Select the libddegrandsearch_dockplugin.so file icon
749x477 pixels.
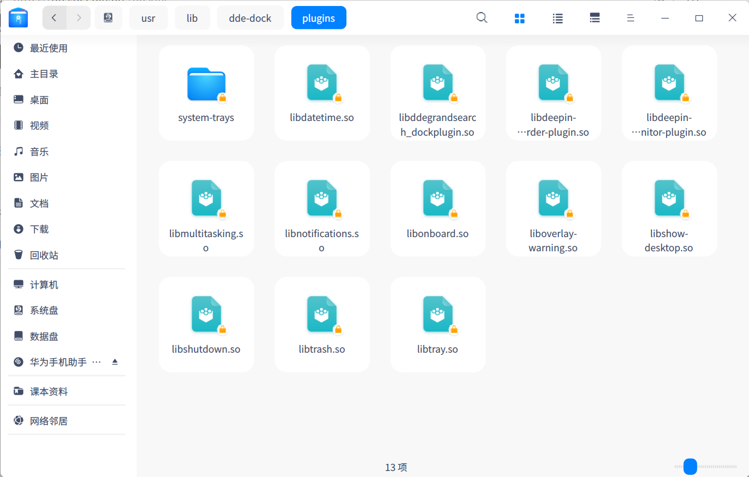coord(438,83)
